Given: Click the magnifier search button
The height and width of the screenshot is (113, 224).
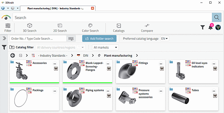Looking at the screenshot, I should pos(217,17).
